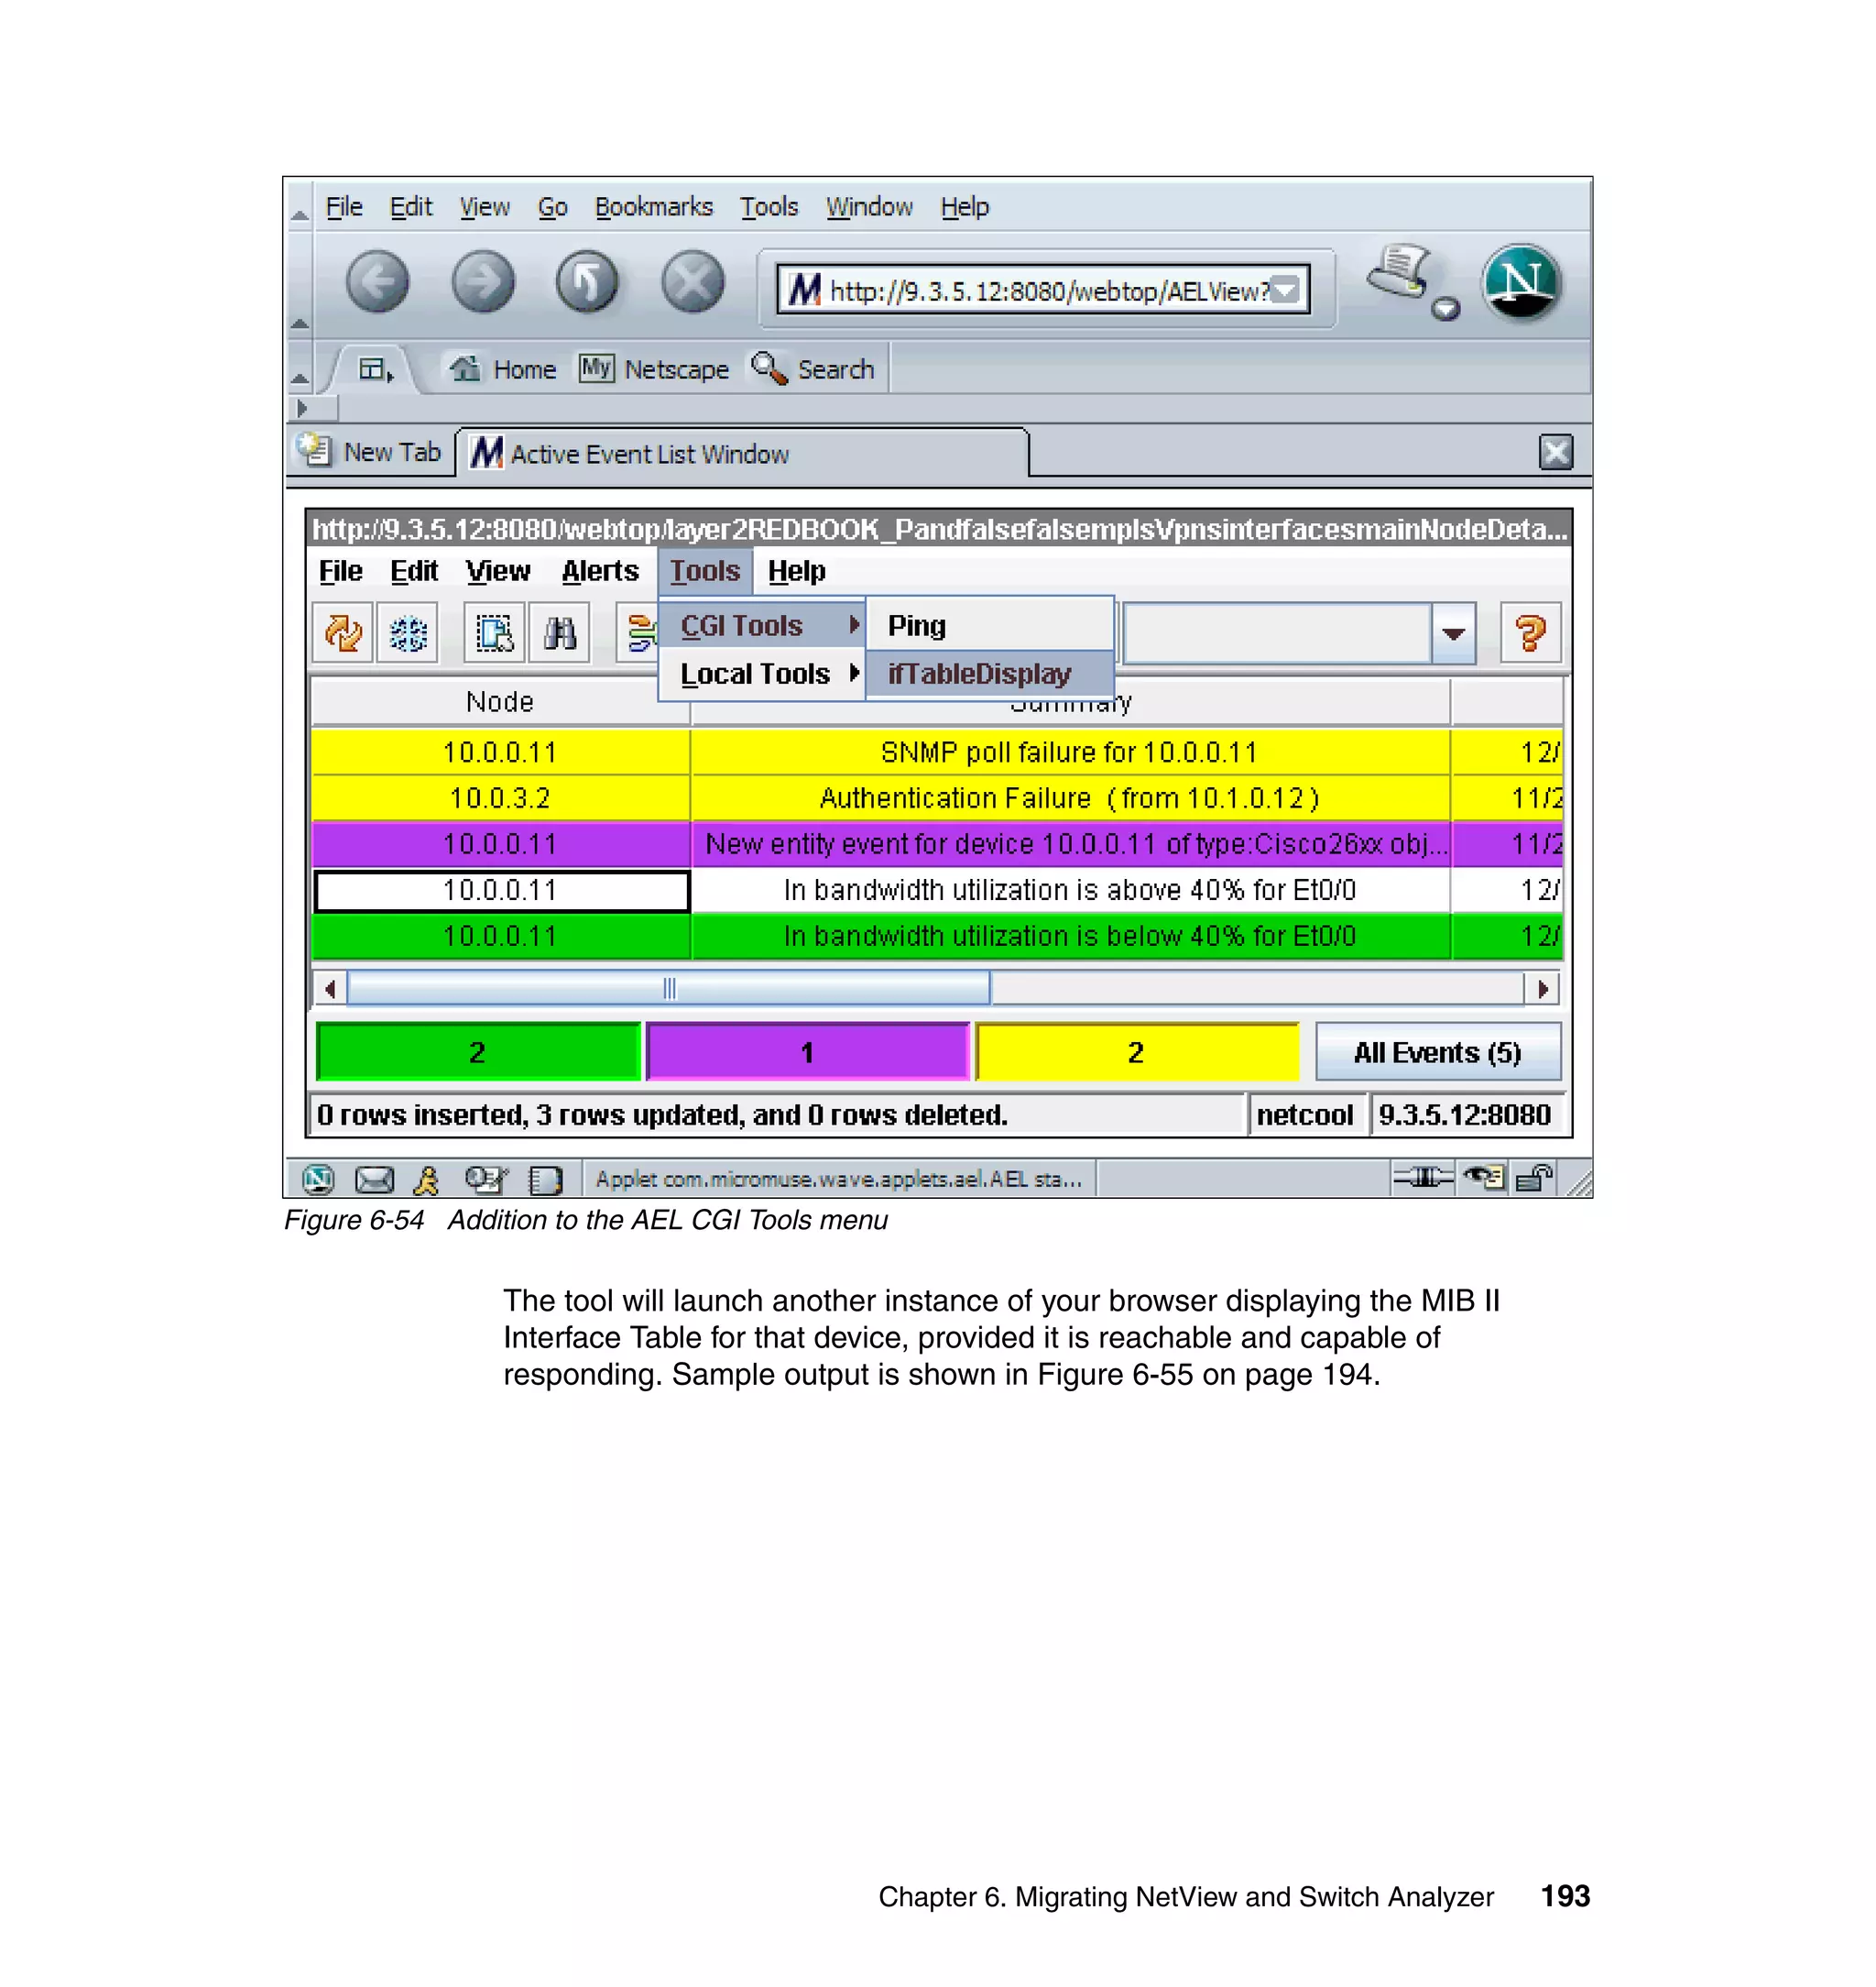Open the browser Help menu
Screen dimensions: 1876x1987
click(964, 207)
